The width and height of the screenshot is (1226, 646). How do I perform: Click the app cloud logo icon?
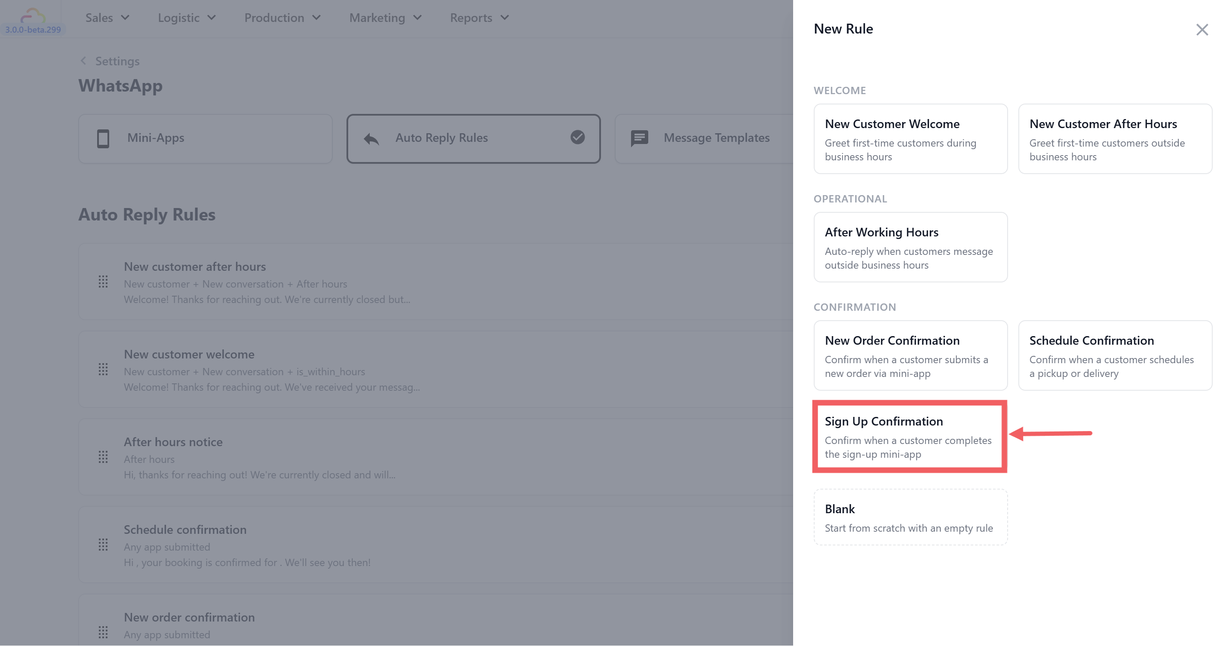pos(32,15)
